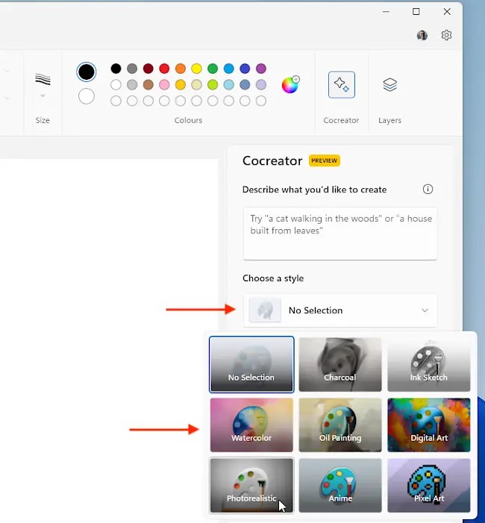
Task: Click the info icon beside description heading
Action: [428, 189]
